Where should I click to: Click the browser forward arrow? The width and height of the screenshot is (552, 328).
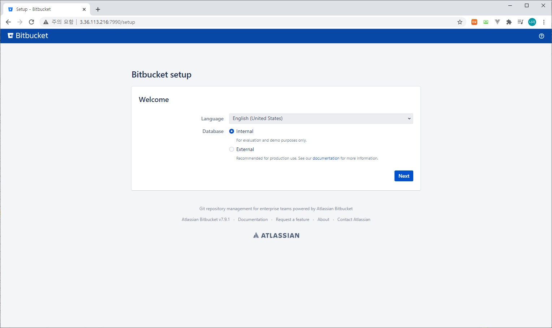20,22
